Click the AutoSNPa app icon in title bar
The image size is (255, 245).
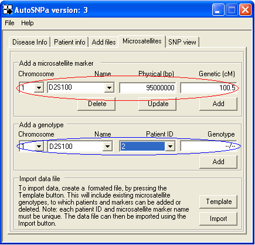(8, 9)
